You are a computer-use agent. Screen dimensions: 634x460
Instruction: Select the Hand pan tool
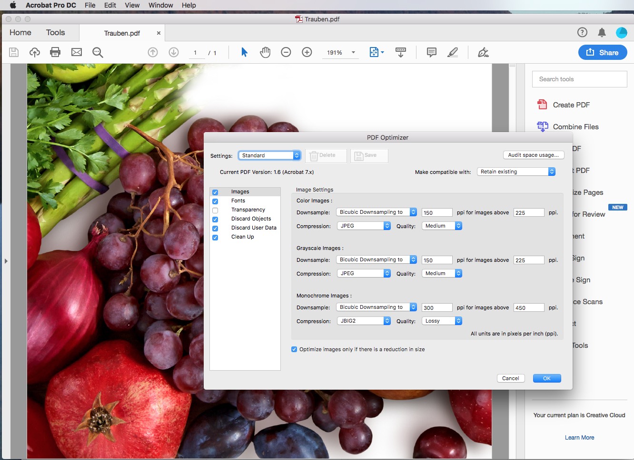click(265, 52)
